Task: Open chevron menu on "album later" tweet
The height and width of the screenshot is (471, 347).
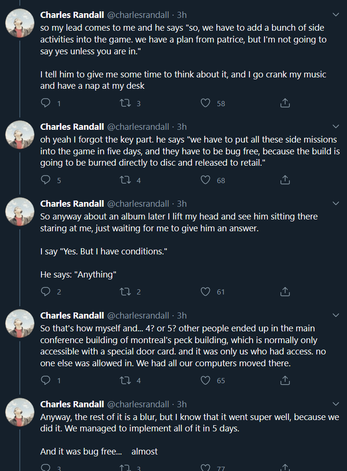Action: tap(336, 203)
